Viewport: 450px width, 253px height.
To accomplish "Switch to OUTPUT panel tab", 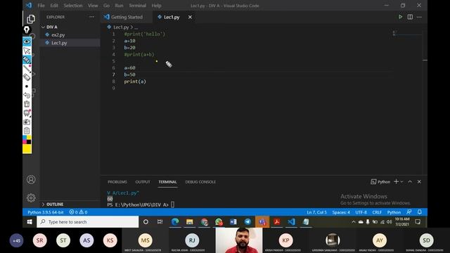I will 143,182.
